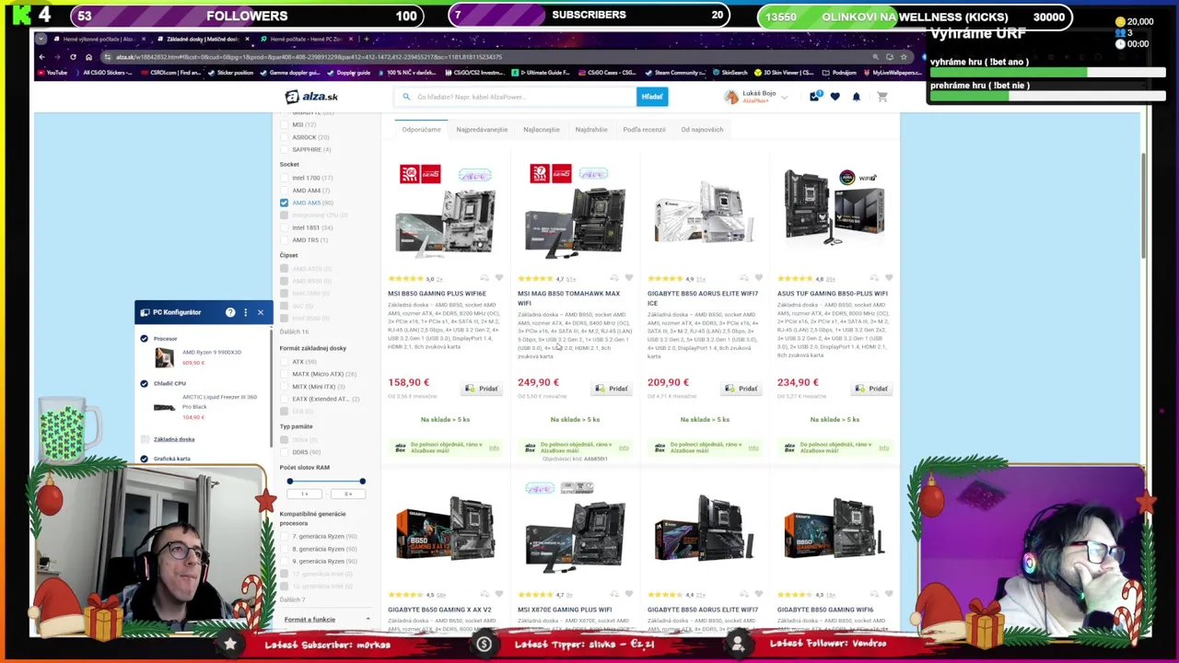Open MSI B850 GAMING PLUS WIFI6E product title
The width and height of the screenshot is (1179, 663).
[437, 294]
